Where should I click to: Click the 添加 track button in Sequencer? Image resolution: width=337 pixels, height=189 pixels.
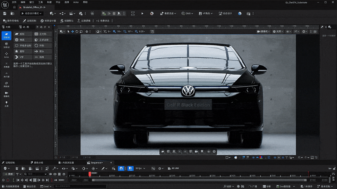coord(9,174)
